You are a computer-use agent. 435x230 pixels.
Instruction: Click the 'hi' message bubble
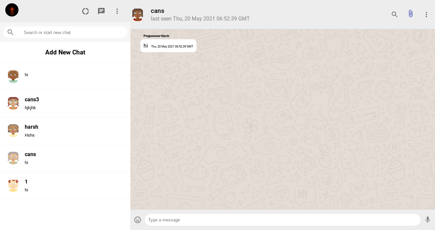point(168,46)
